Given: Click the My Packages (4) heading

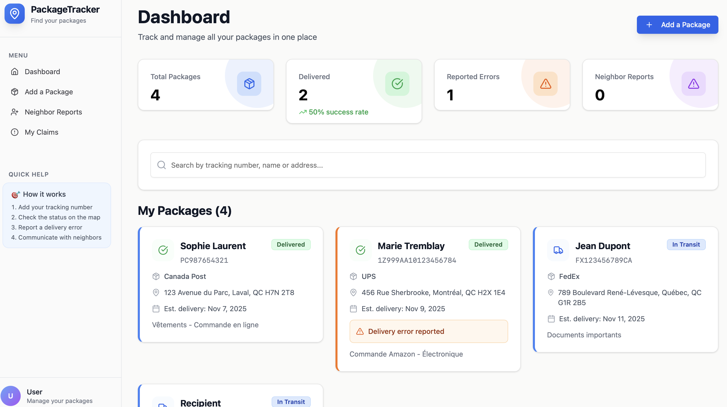Looking at the screenshot, I should [x=185, y=211].
